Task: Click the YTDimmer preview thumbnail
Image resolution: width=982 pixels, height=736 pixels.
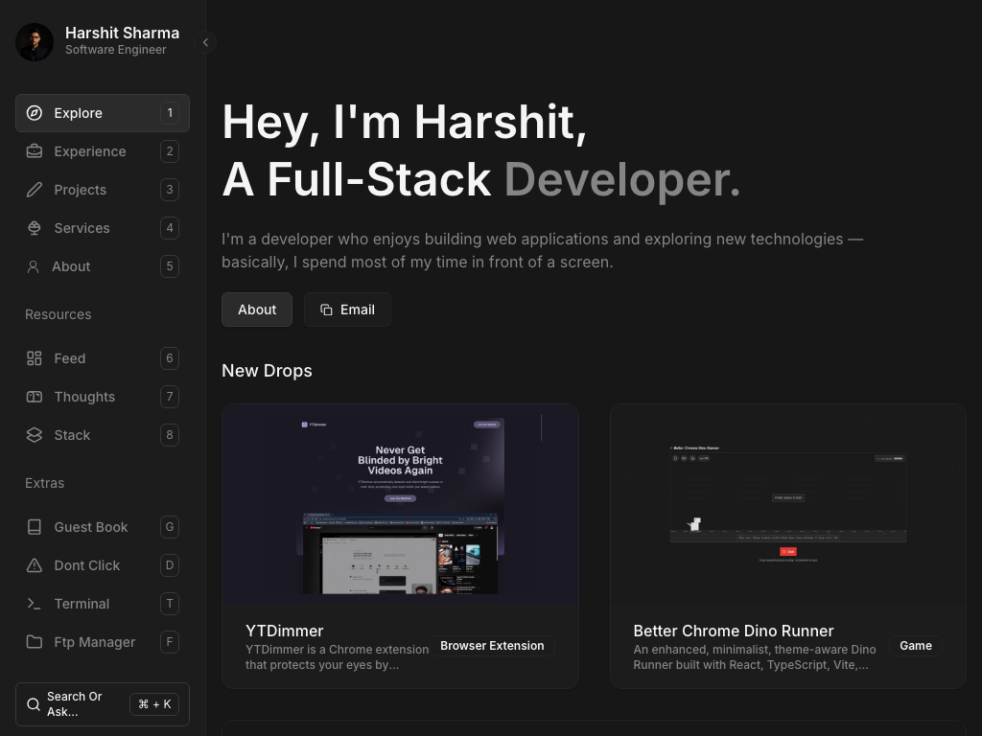Action: point(400,503)
